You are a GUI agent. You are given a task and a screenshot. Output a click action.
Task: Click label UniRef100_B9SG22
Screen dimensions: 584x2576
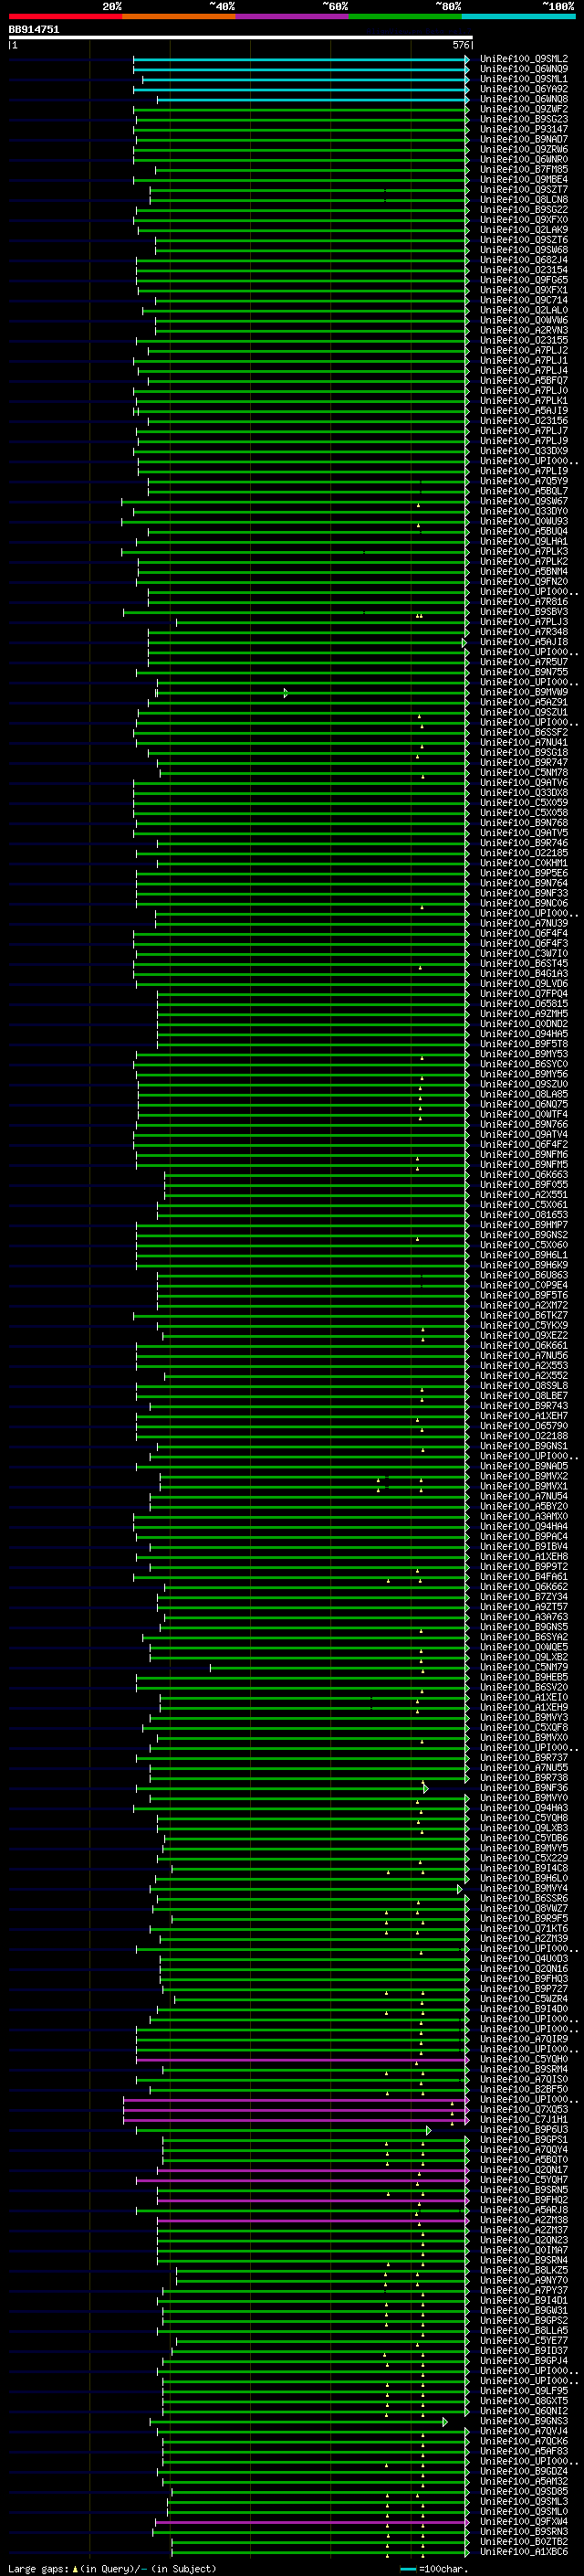tap(524, 209)
